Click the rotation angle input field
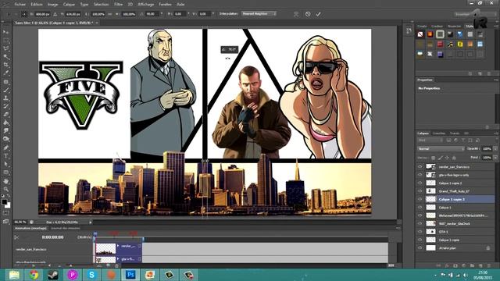500x281 pixels. click(152, 14)
